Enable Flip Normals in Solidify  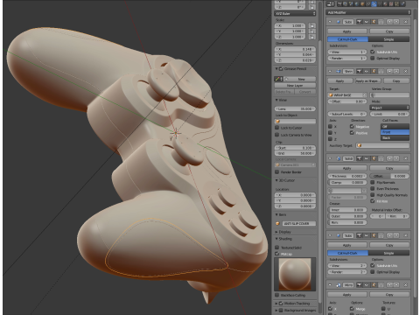pos(373,182)
